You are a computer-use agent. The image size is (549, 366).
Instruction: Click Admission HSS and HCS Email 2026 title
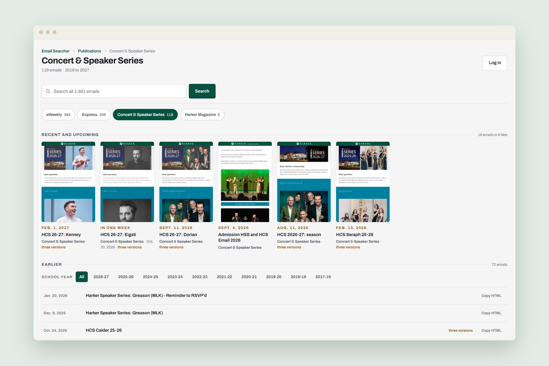click(x=243, y=237)
